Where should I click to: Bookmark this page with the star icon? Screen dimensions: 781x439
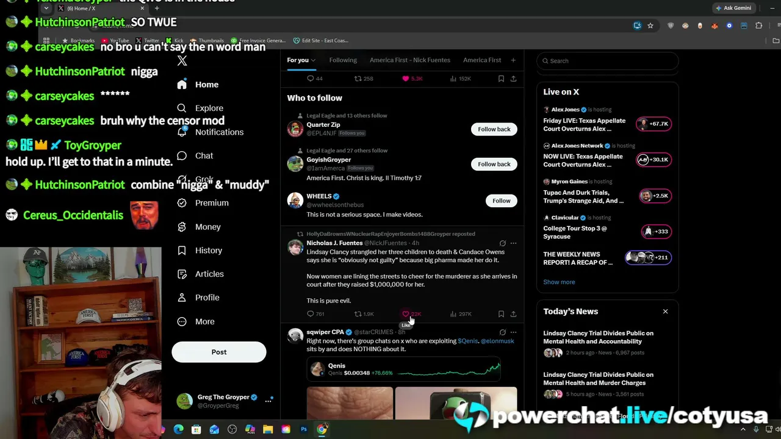click(x=650, y=26)
